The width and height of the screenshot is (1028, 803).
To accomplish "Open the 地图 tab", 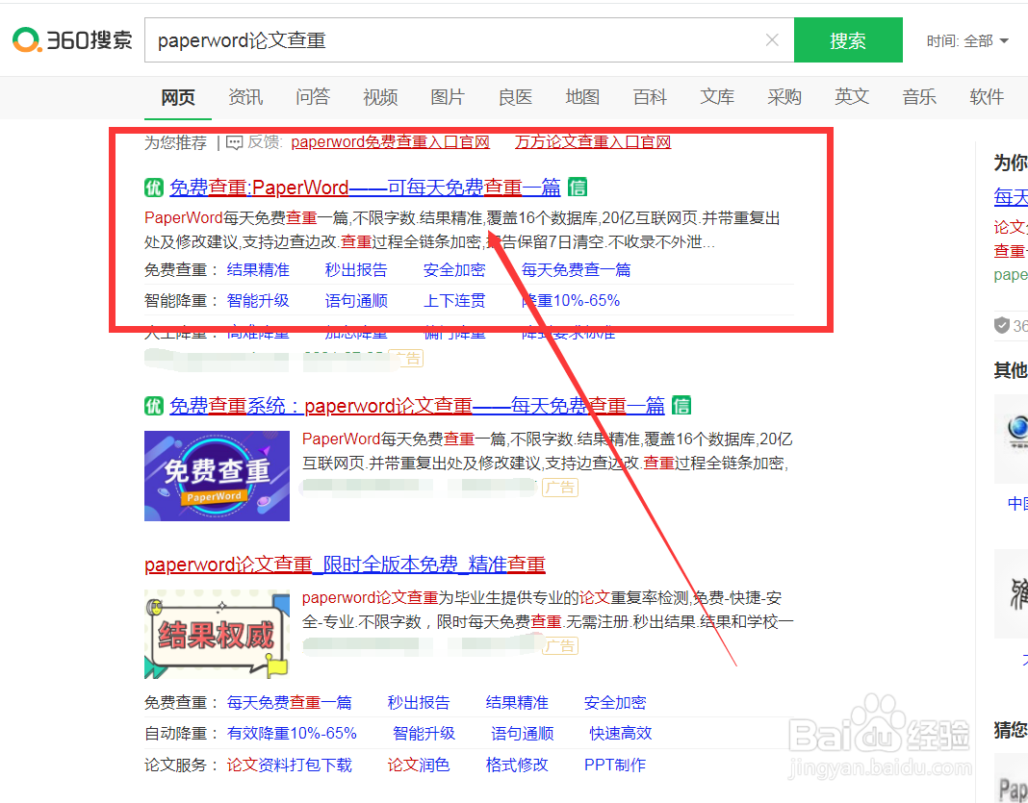I will 582,97.
